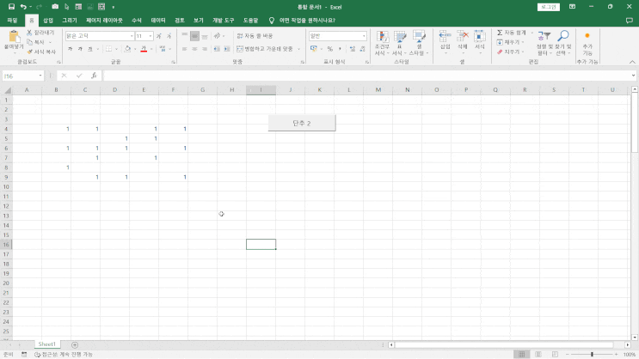Increase font size with the larger 가 icon
Viewport: 639px width, 359px height.
tap(159, 36)
